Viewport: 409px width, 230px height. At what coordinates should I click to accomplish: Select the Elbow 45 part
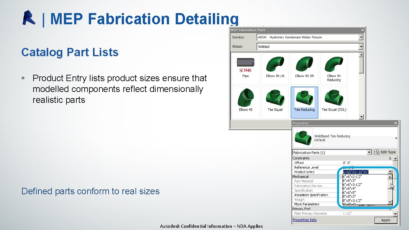pyautogui.click(x=245, y=102)
